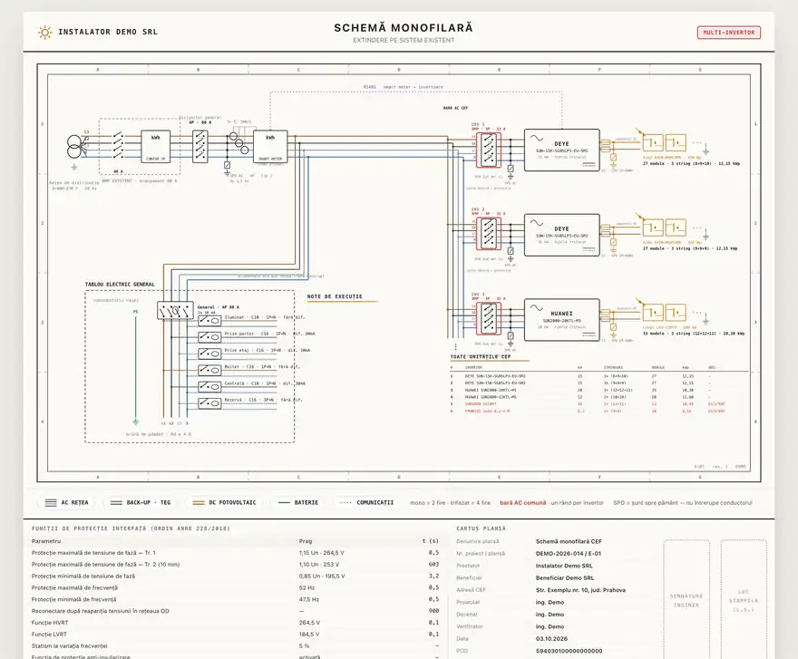Select the grid transformer symbol
Screen dimensions: 798x659
click(x=74, y=147)
